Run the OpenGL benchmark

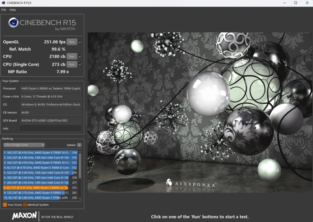click(72, 42)
